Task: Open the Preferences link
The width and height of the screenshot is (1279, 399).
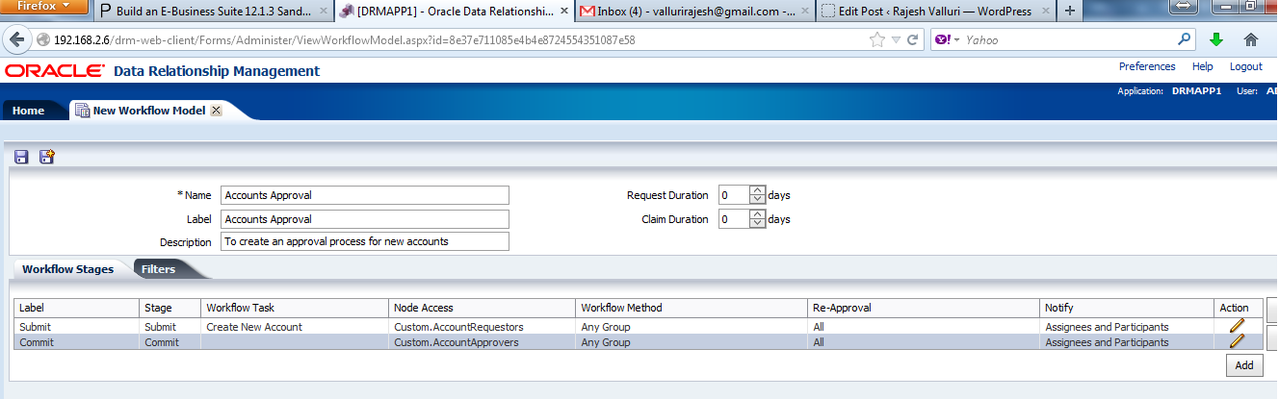Action: (x=1146, y=66)
